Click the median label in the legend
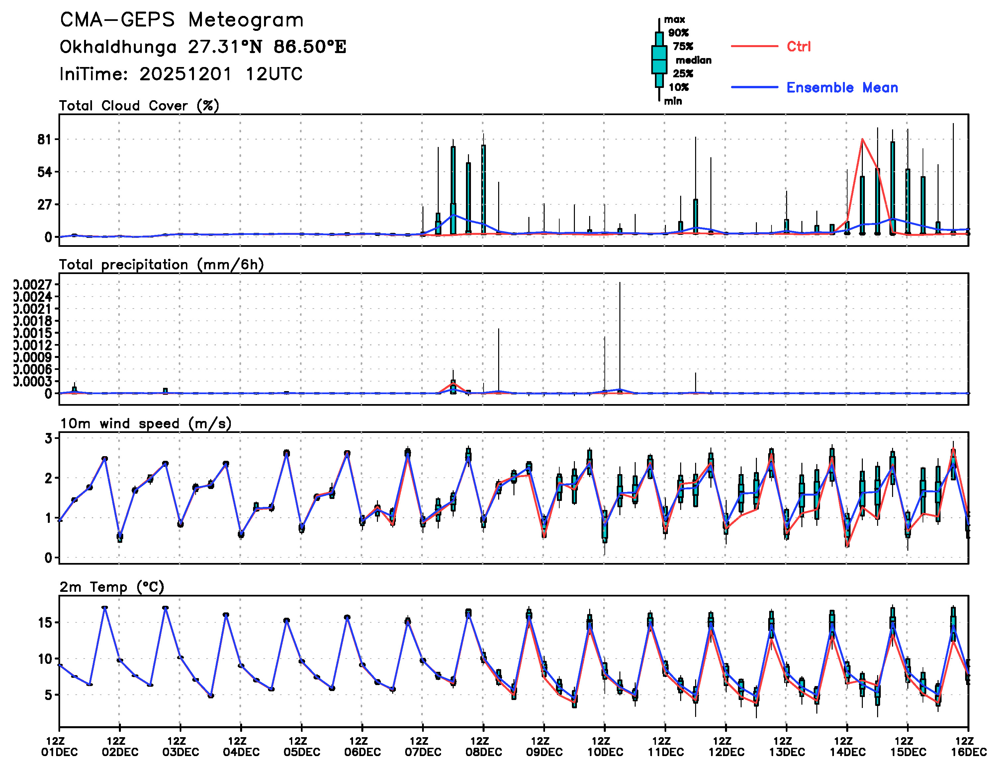Image resolution: width=999 pixels, height=770 pixels. (693, 60)
